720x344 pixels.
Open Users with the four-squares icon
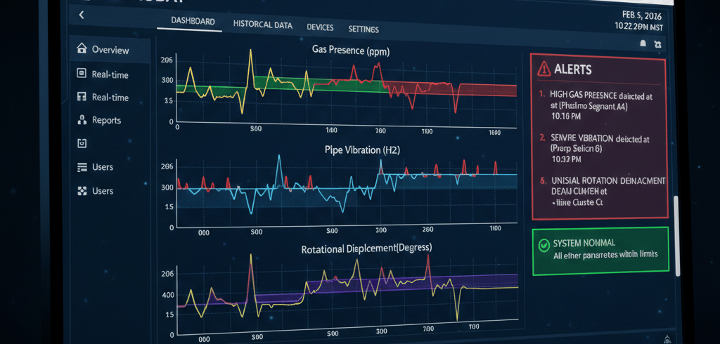pos(95,191)
